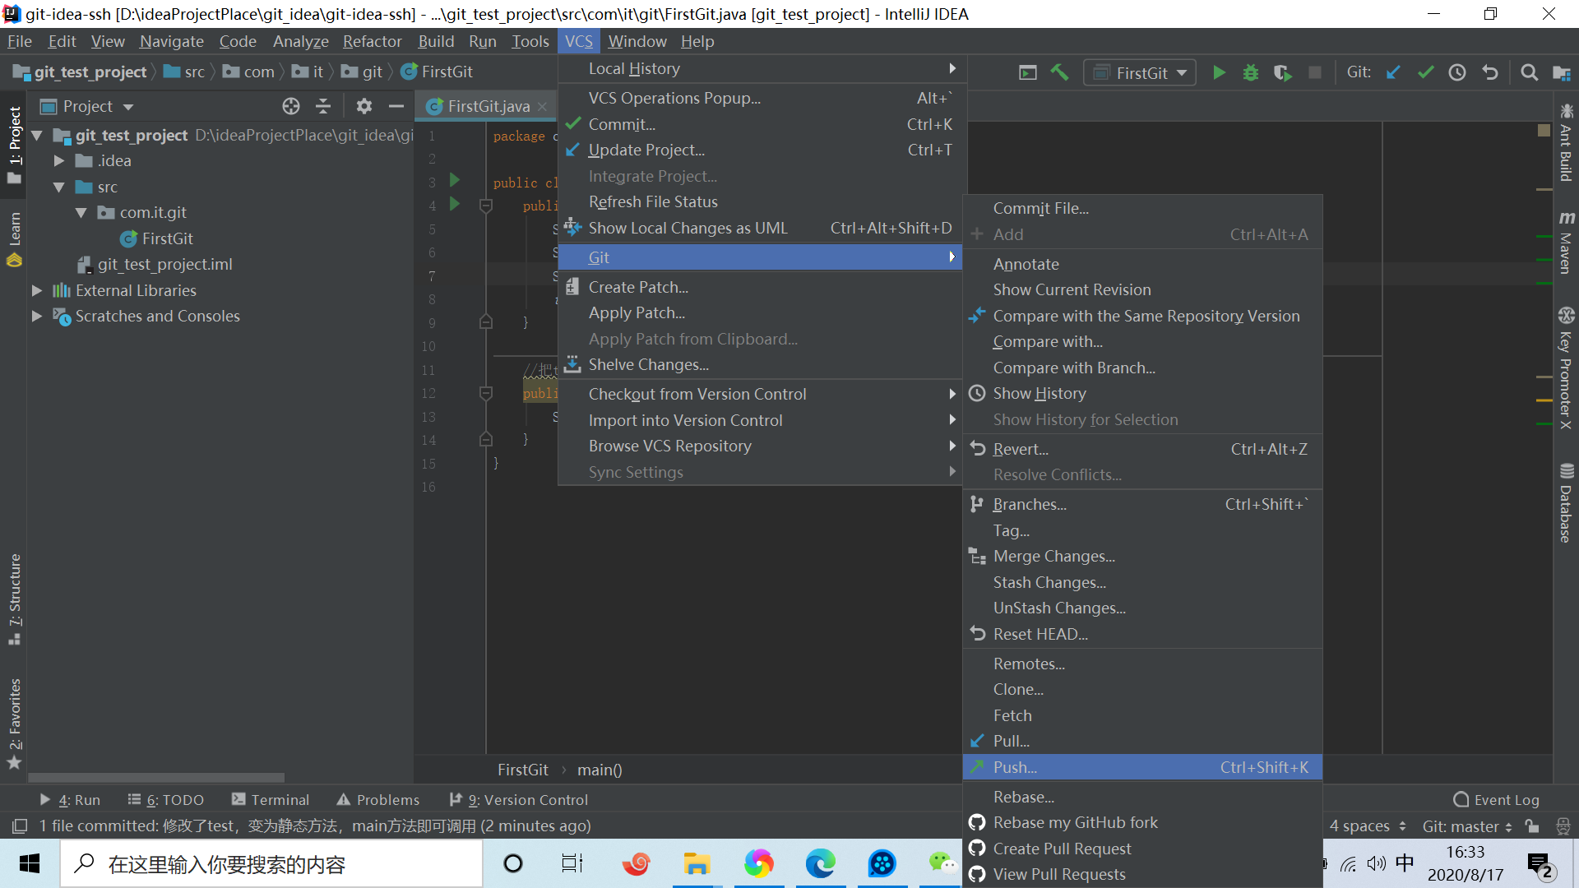Click the Git Update Project arrow in toolbar
The height and width of the screenshot is (888, 1579).
tap(1393, 72)
